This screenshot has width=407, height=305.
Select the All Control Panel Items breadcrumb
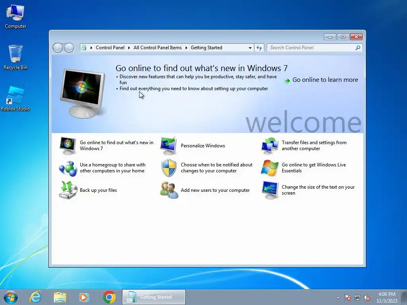(x=157, y=48)
